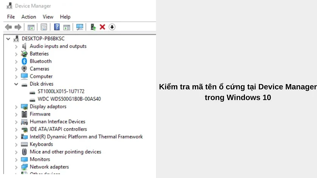Open the File menu
The width and height of the screenshot is (317, 178).
[11, 17]
